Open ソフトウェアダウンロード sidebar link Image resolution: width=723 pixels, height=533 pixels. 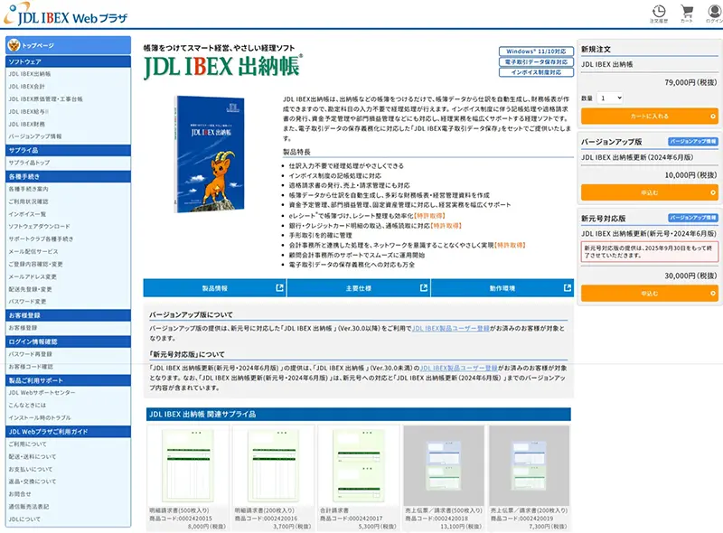pyautogui.click(x=39, y=227)
